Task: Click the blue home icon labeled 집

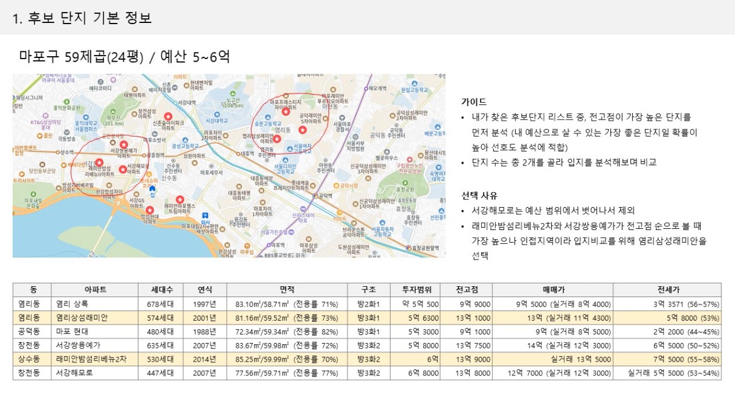Action: (152, 188)
